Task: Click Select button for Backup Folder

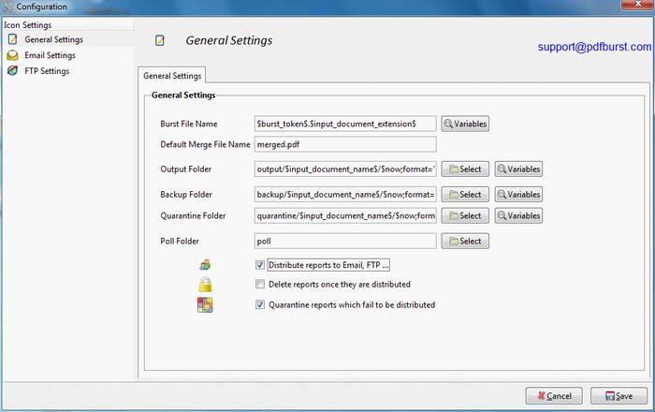Action: tap(465, 195)
